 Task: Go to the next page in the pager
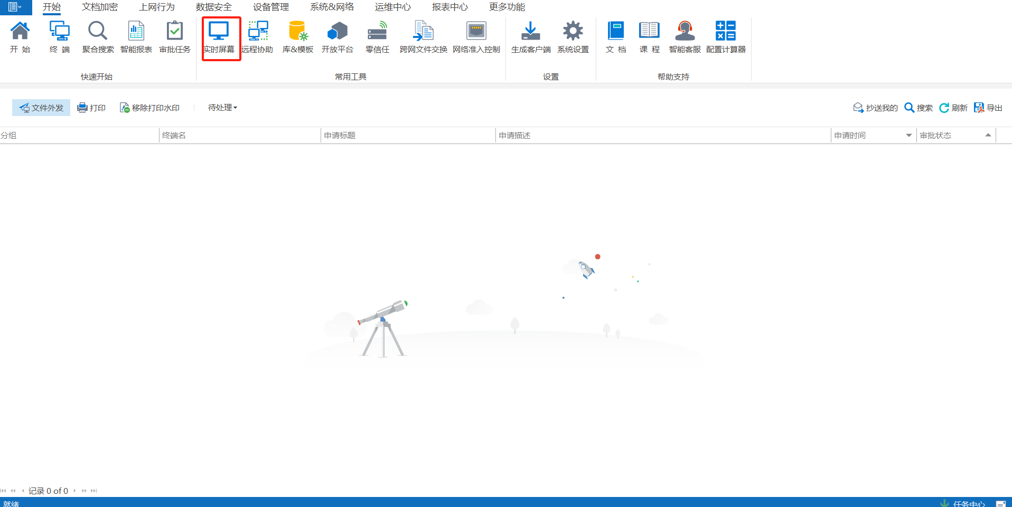(x=84, y=491)
